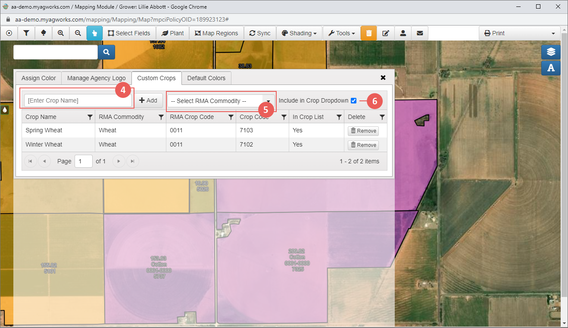Filter the RMA Crop Code column
568x328 pixels.
click(231, 117)
